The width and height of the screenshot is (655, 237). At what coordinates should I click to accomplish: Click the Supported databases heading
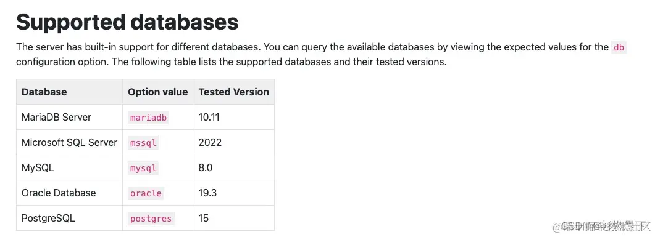tap(127, 22)
